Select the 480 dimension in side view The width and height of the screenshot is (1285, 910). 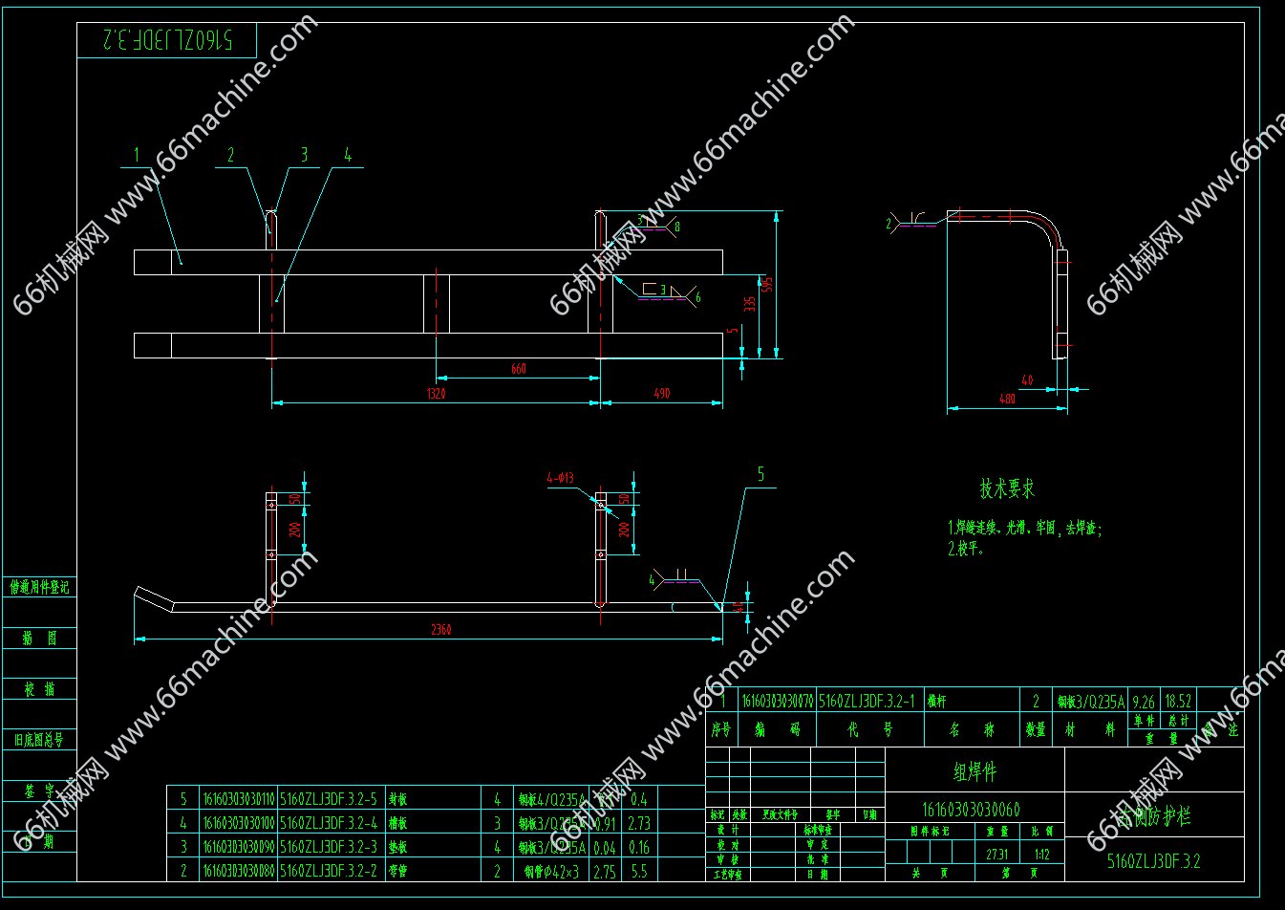(x=1007, y=399)
